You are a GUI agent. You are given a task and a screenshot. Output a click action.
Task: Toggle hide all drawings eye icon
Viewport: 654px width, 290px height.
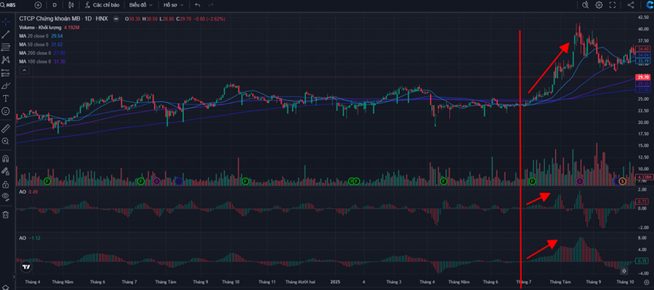5,196
